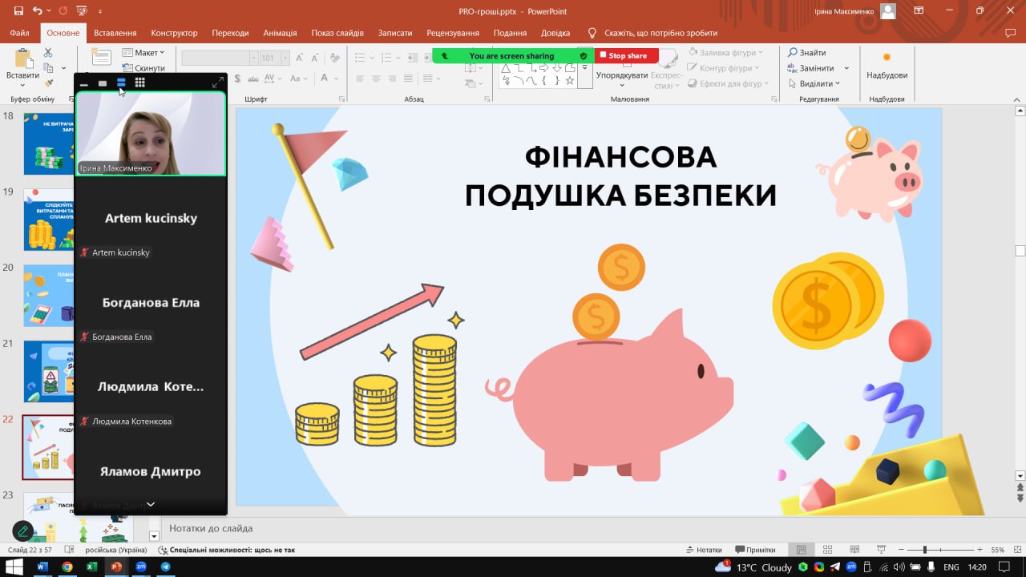Click the Stop share button
The image size is (1026, 577).
coord(627,56)
